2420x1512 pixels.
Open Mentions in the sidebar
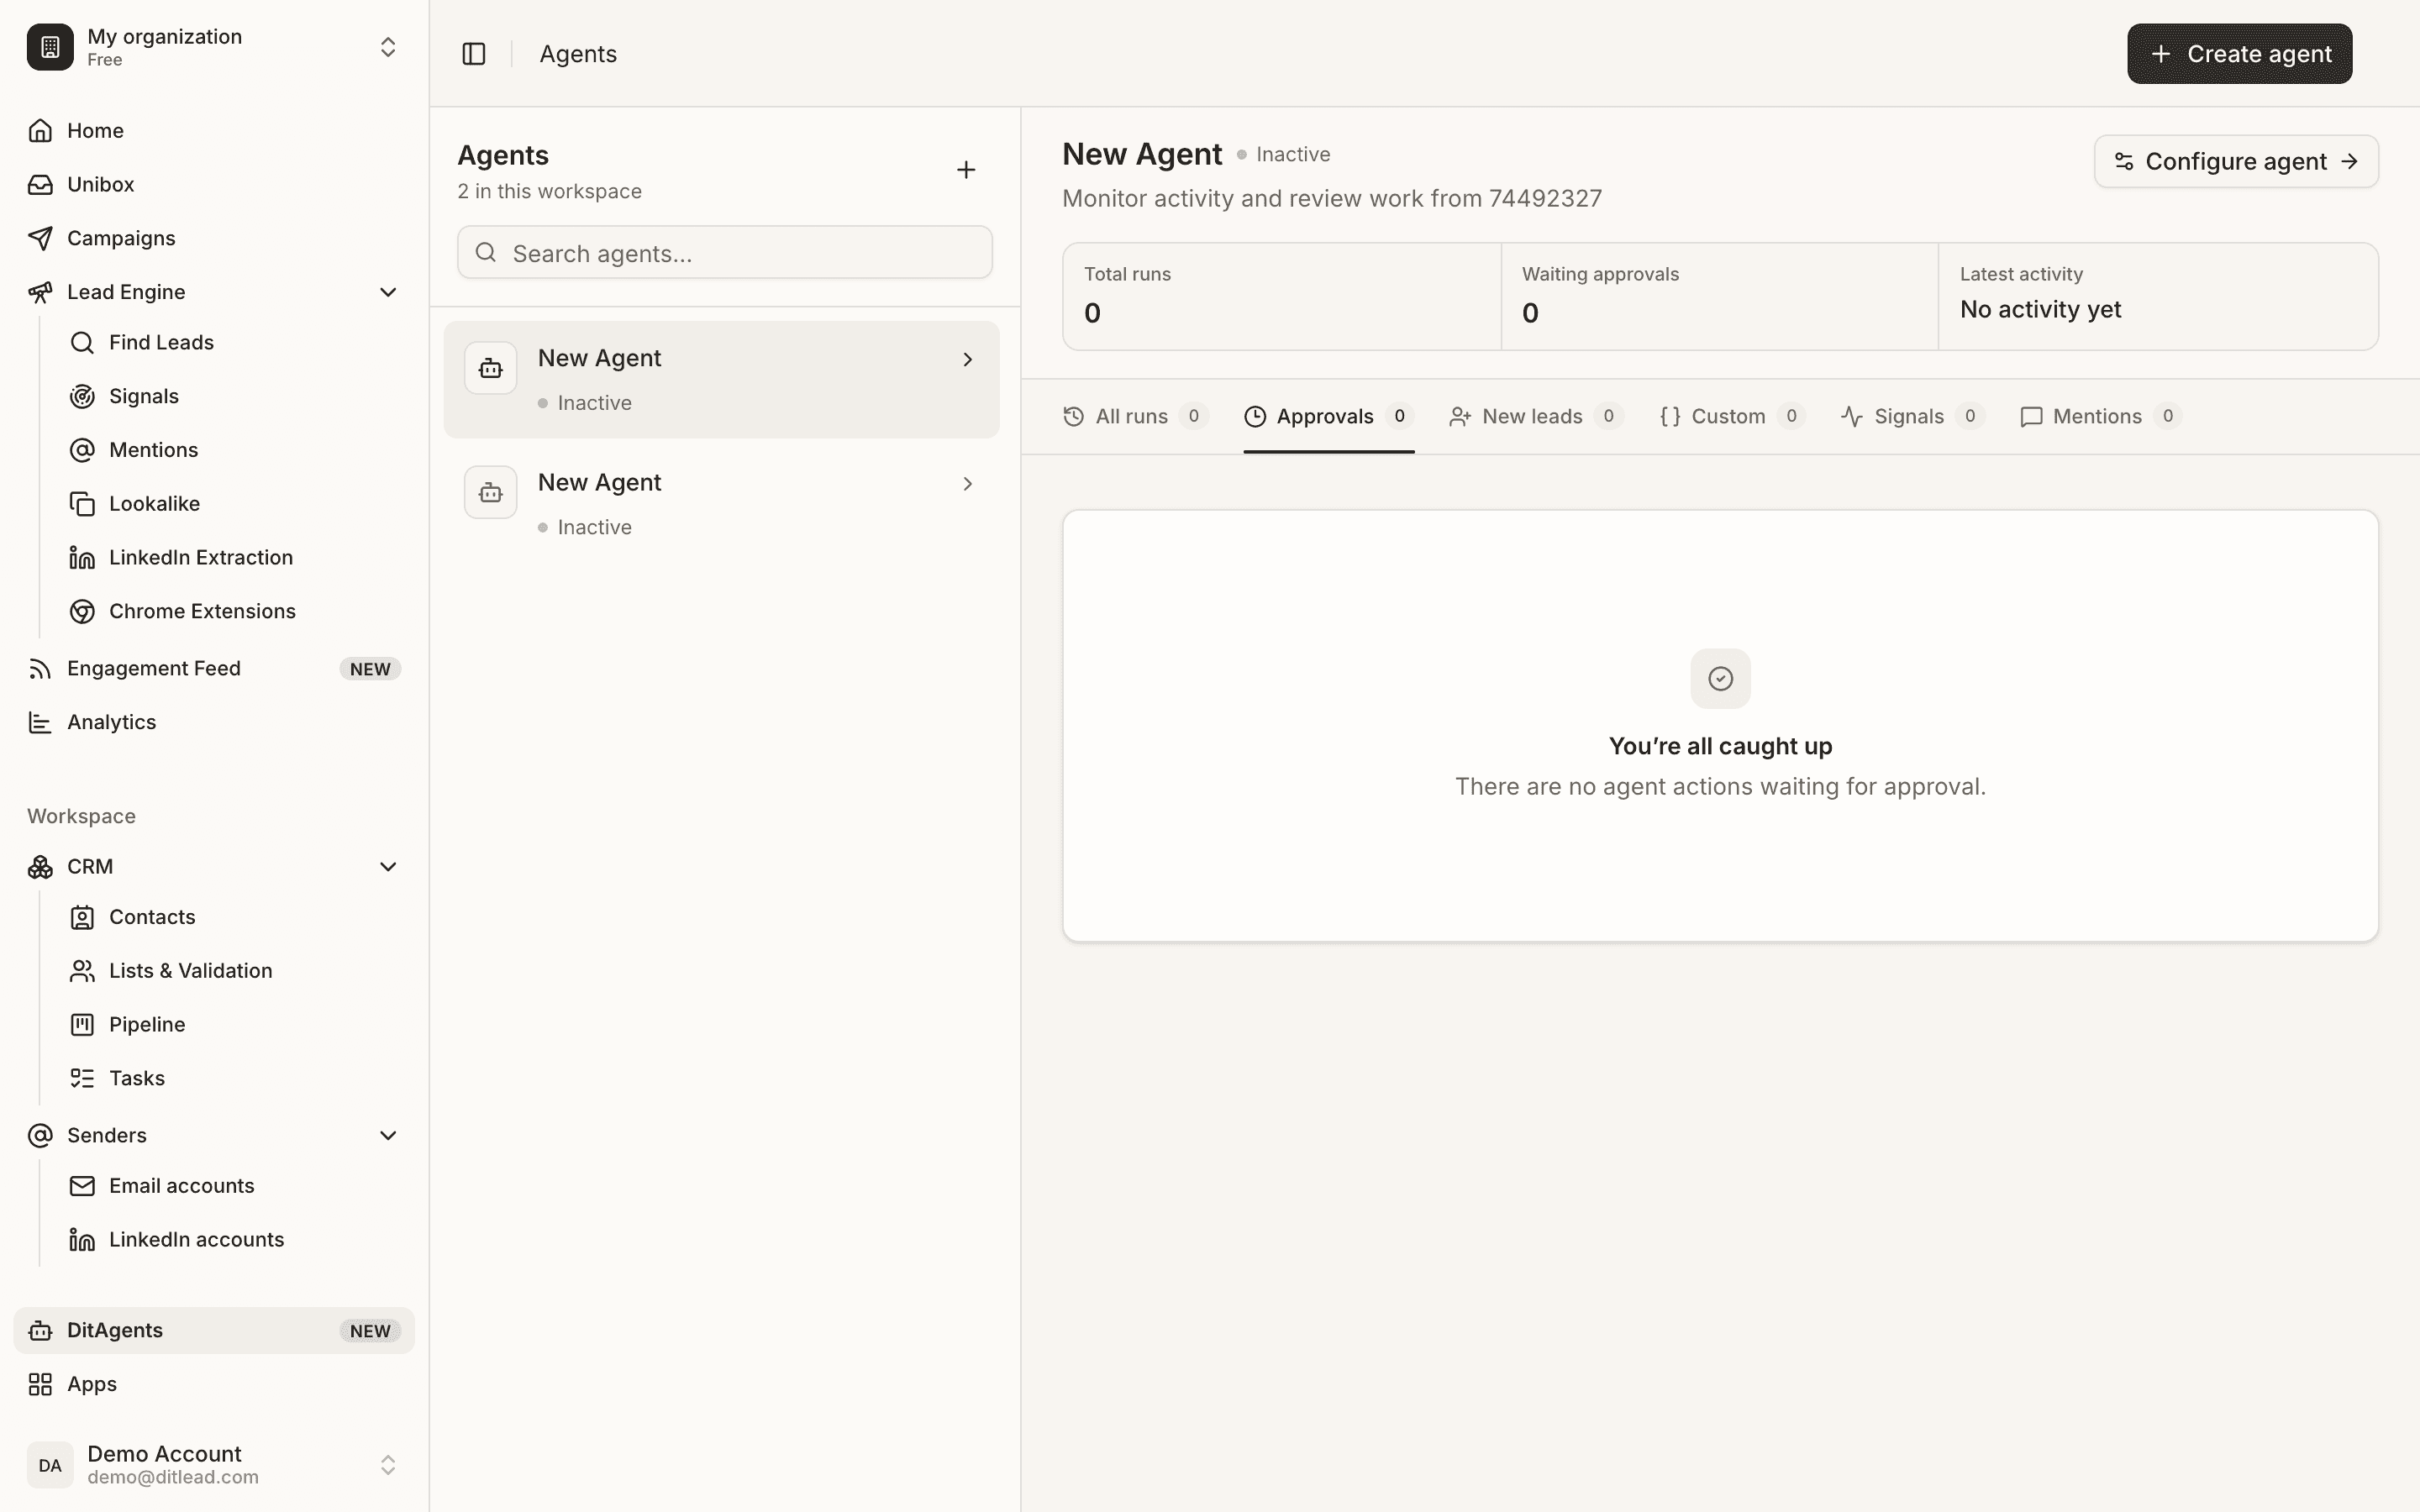(235, 450)
